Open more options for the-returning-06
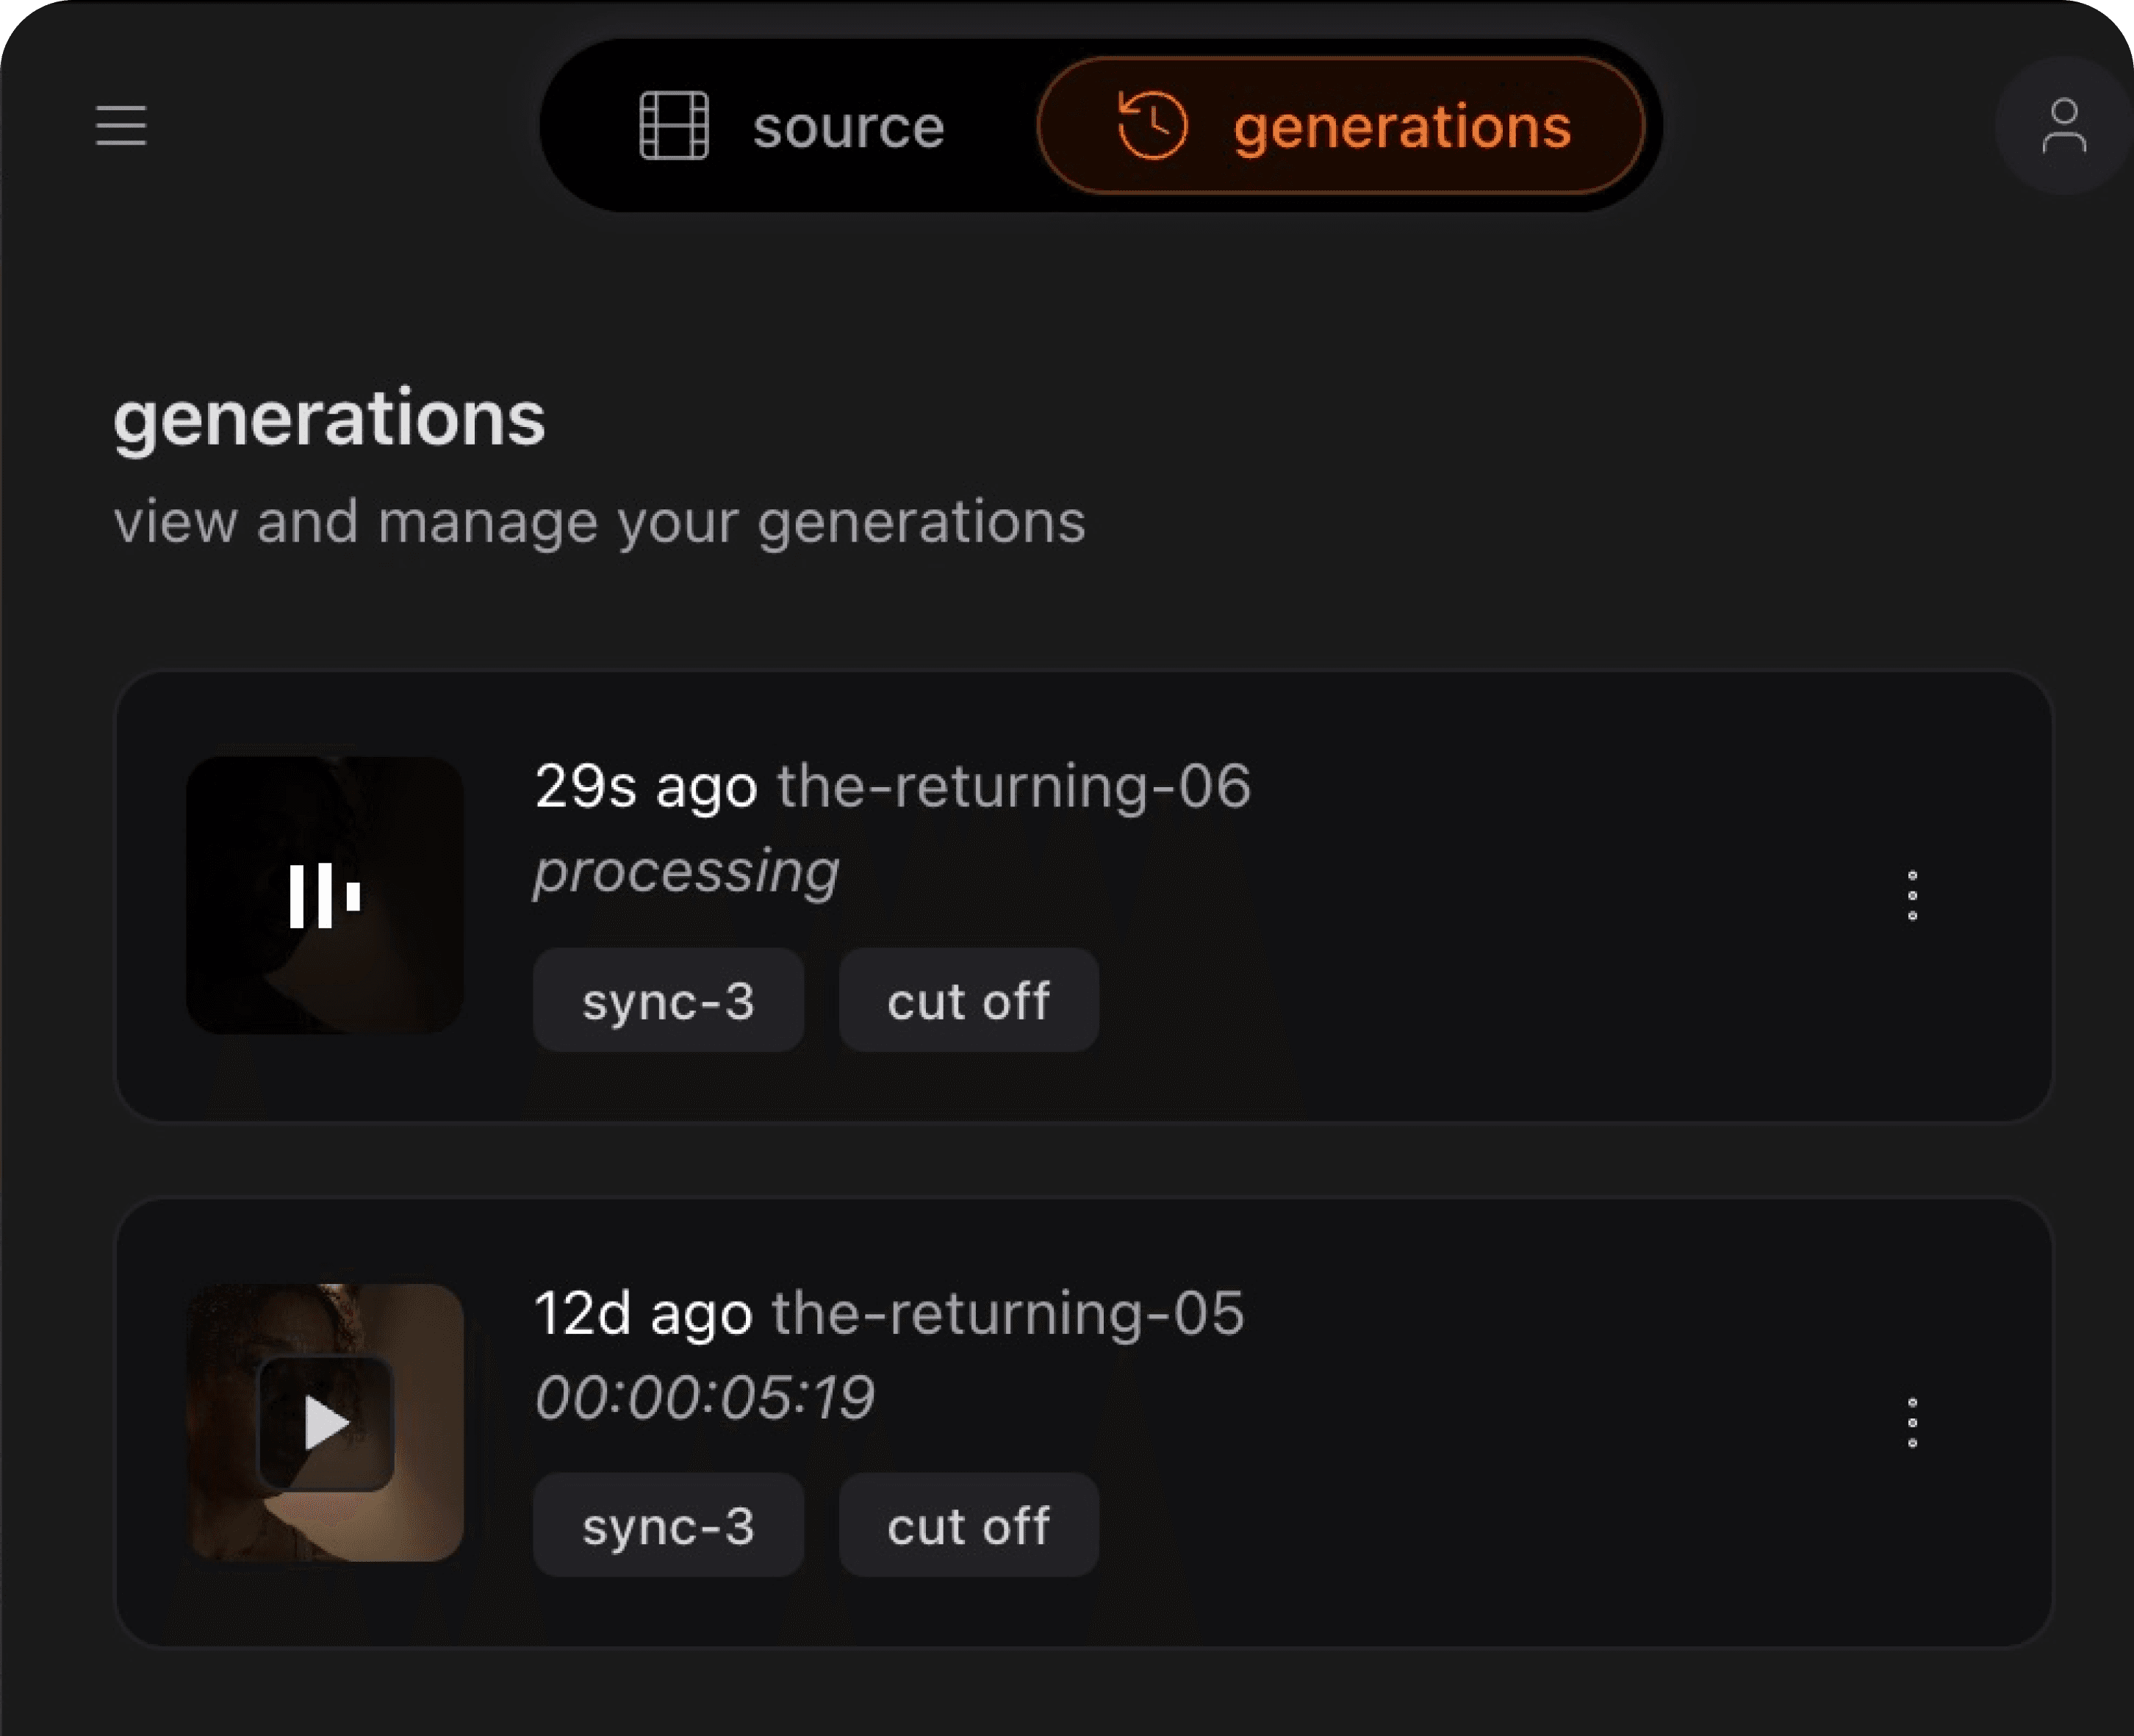This screenshot has height=1736, width=2134. point(1912,895)
